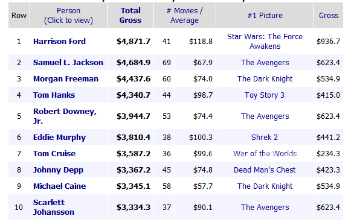Screen dimensions: 354x222
Task: Open the Toy Story 3 movie link
Action: [265, 95]
